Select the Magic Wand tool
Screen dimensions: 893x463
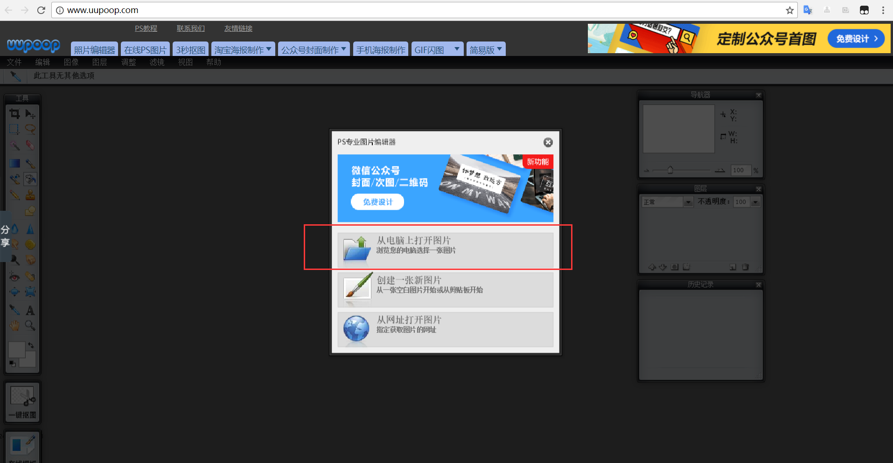(14, 145)
